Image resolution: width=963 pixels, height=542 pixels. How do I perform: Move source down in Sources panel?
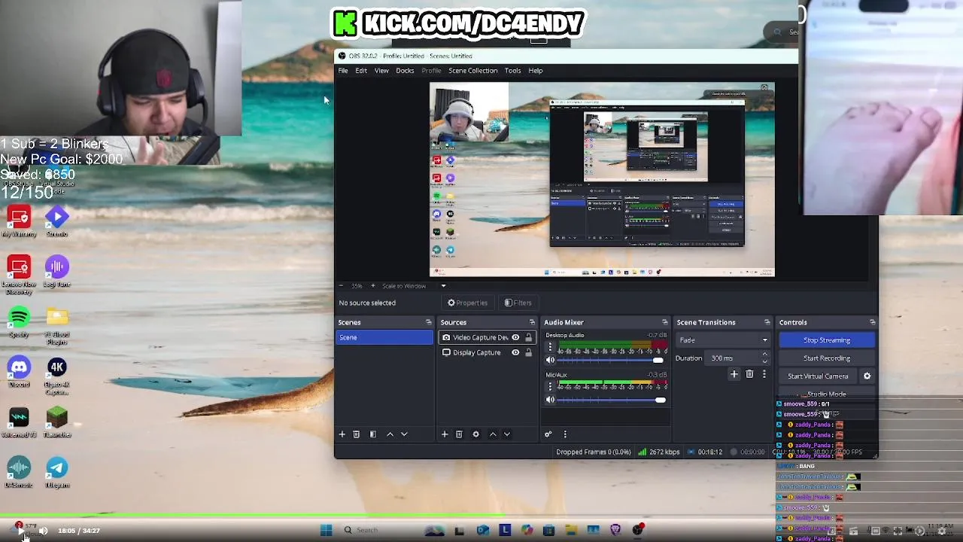click(507, 434)
